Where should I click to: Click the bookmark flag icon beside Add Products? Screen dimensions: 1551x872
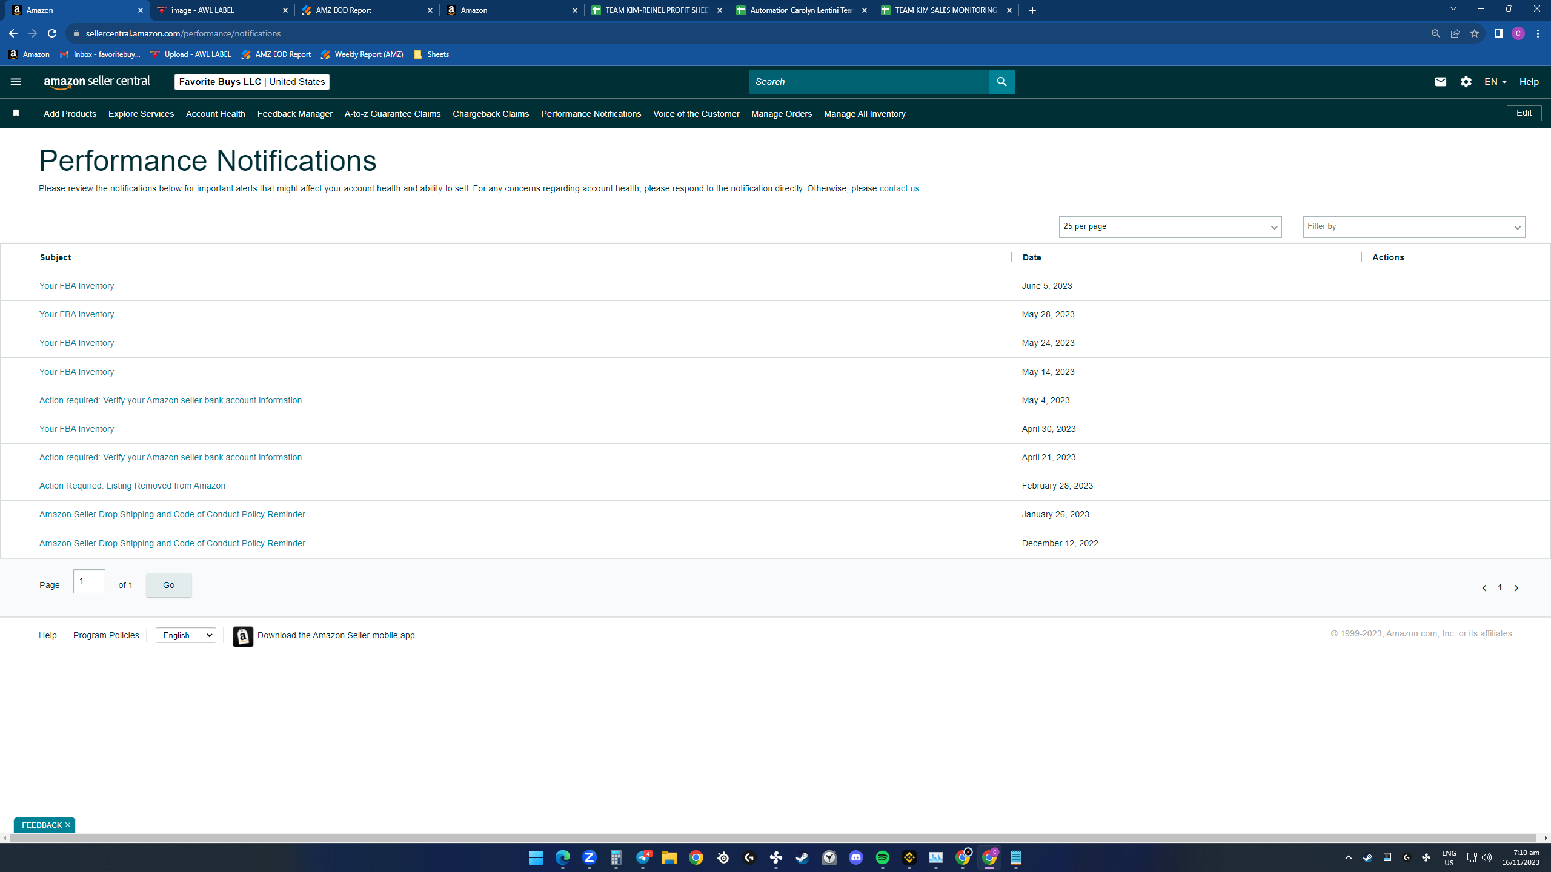tap(16, 113)
